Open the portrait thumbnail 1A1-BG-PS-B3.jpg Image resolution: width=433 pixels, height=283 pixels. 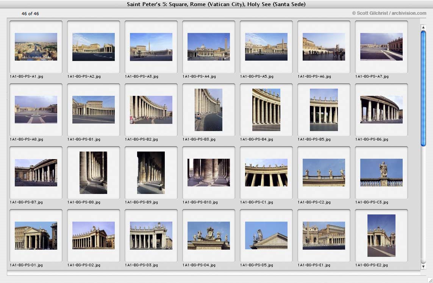coord(208,109)
